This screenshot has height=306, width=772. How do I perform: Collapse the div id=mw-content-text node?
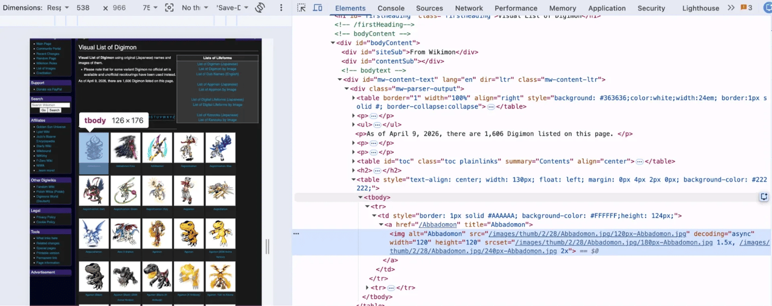click(340, 79)
